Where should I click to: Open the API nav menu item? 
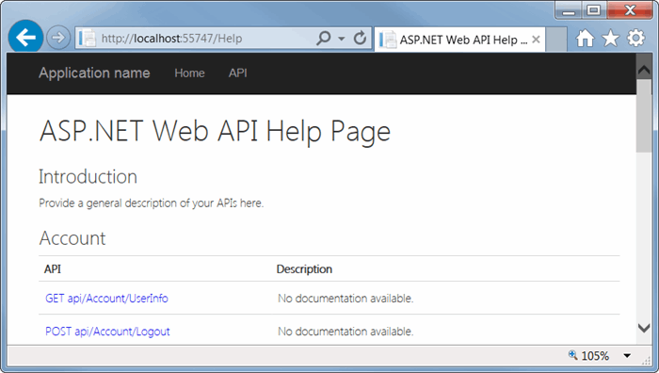[x=238, y=73]
